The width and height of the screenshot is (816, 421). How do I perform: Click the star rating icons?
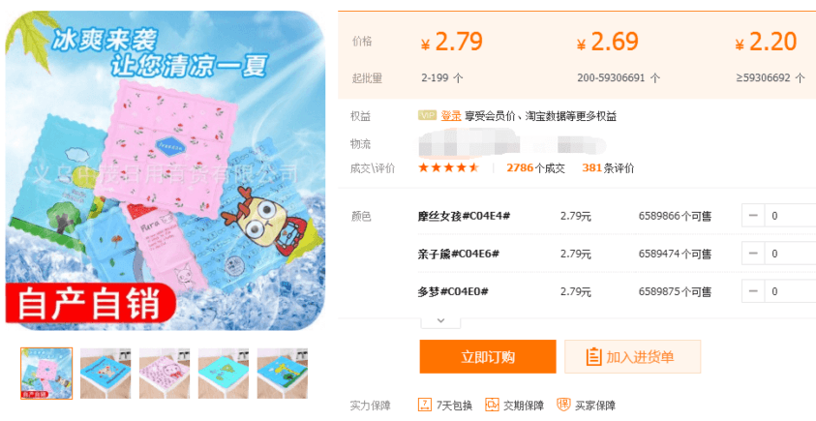pyautogui.click(x=448, y=167)
